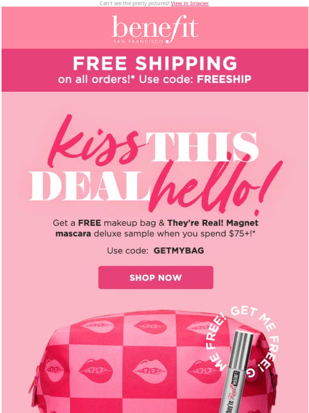Click the GETMYBAG promo code

coord(178,250)
